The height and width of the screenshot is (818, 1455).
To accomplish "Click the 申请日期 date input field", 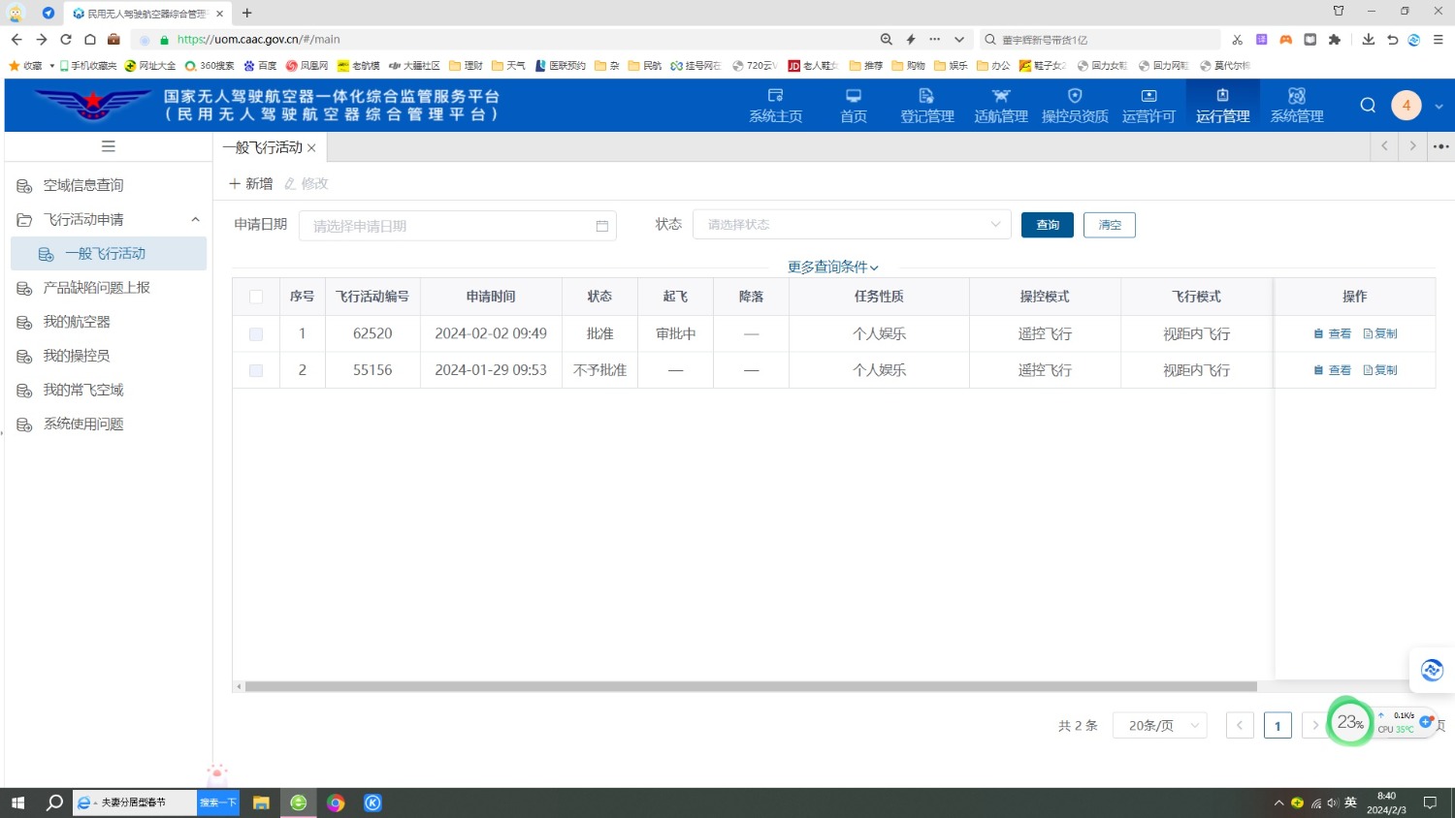I will point(458,226).
